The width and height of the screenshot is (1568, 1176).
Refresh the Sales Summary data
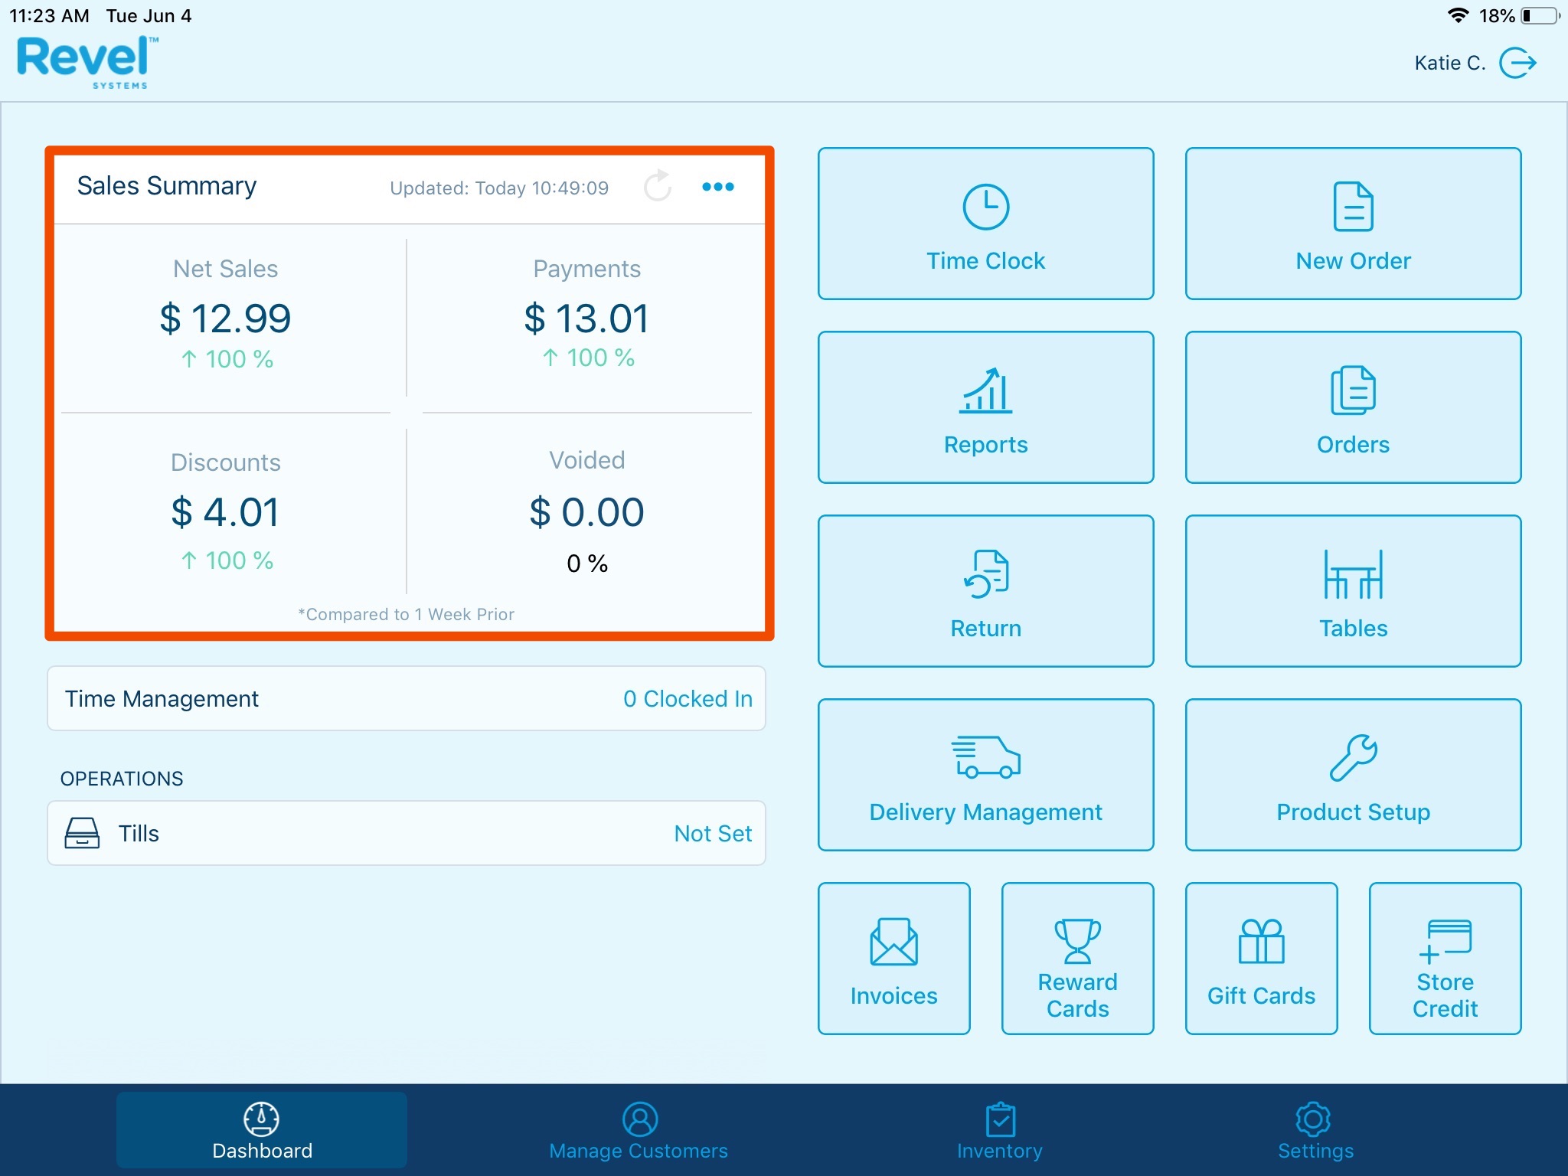pyautogui.click(x=657, y=186)
